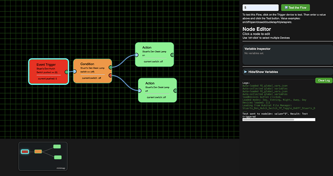Viewport: 333px width, 176px height.
Task: Click the Variable Inspector panel
Action: point(288,54)
